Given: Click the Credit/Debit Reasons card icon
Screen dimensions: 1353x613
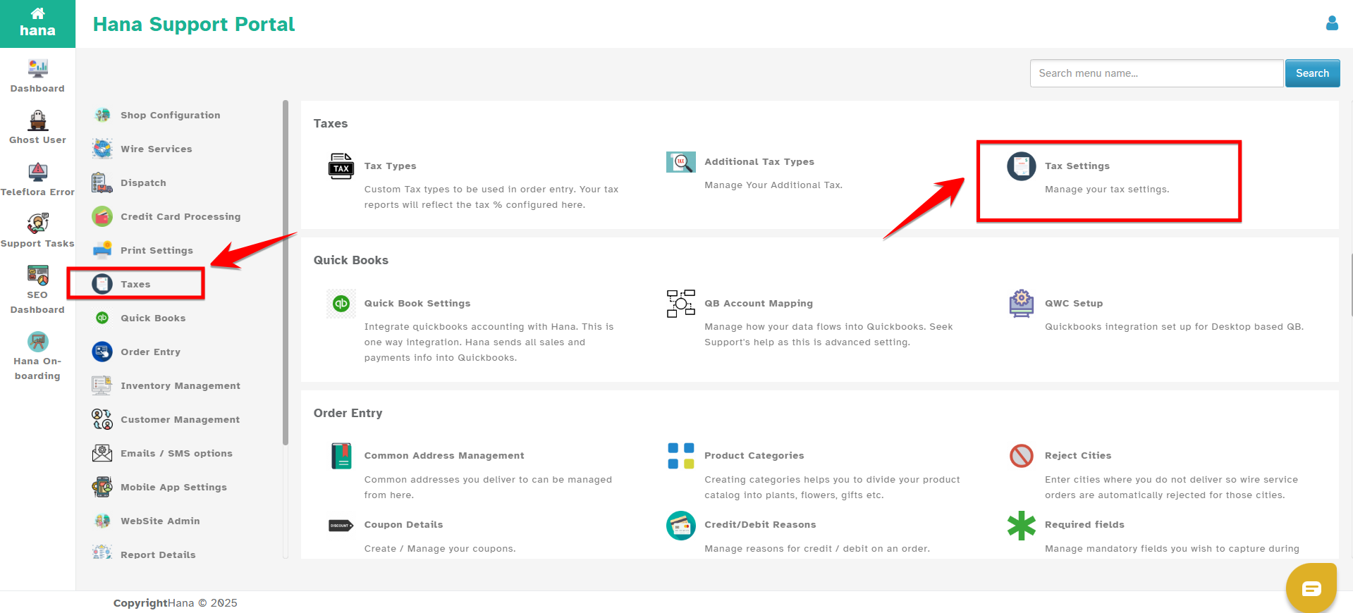Looking at the screenshot, I should click(x=681, y=526).
